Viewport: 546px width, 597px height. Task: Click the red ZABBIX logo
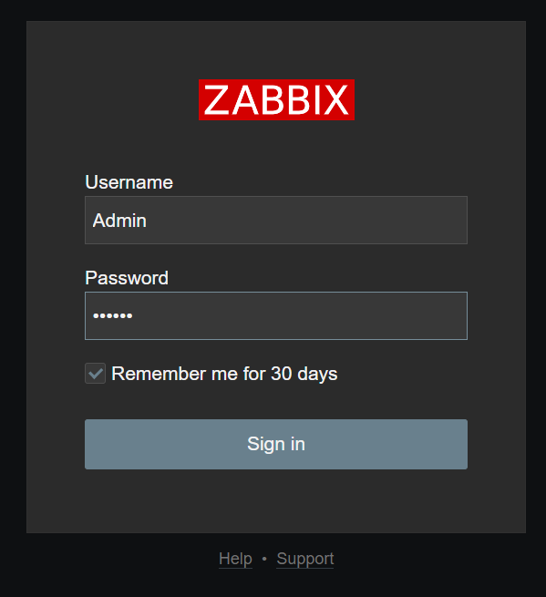click(276, 99)
